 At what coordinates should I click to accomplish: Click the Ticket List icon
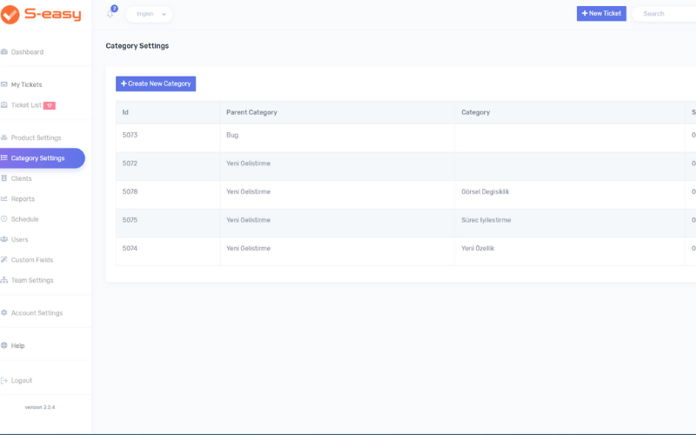tap(4, 105)
